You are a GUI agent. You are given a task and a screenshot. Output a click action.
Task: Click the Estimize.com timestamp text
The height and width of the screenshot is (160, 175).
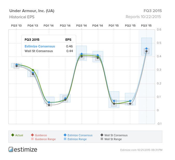point(141,150)
